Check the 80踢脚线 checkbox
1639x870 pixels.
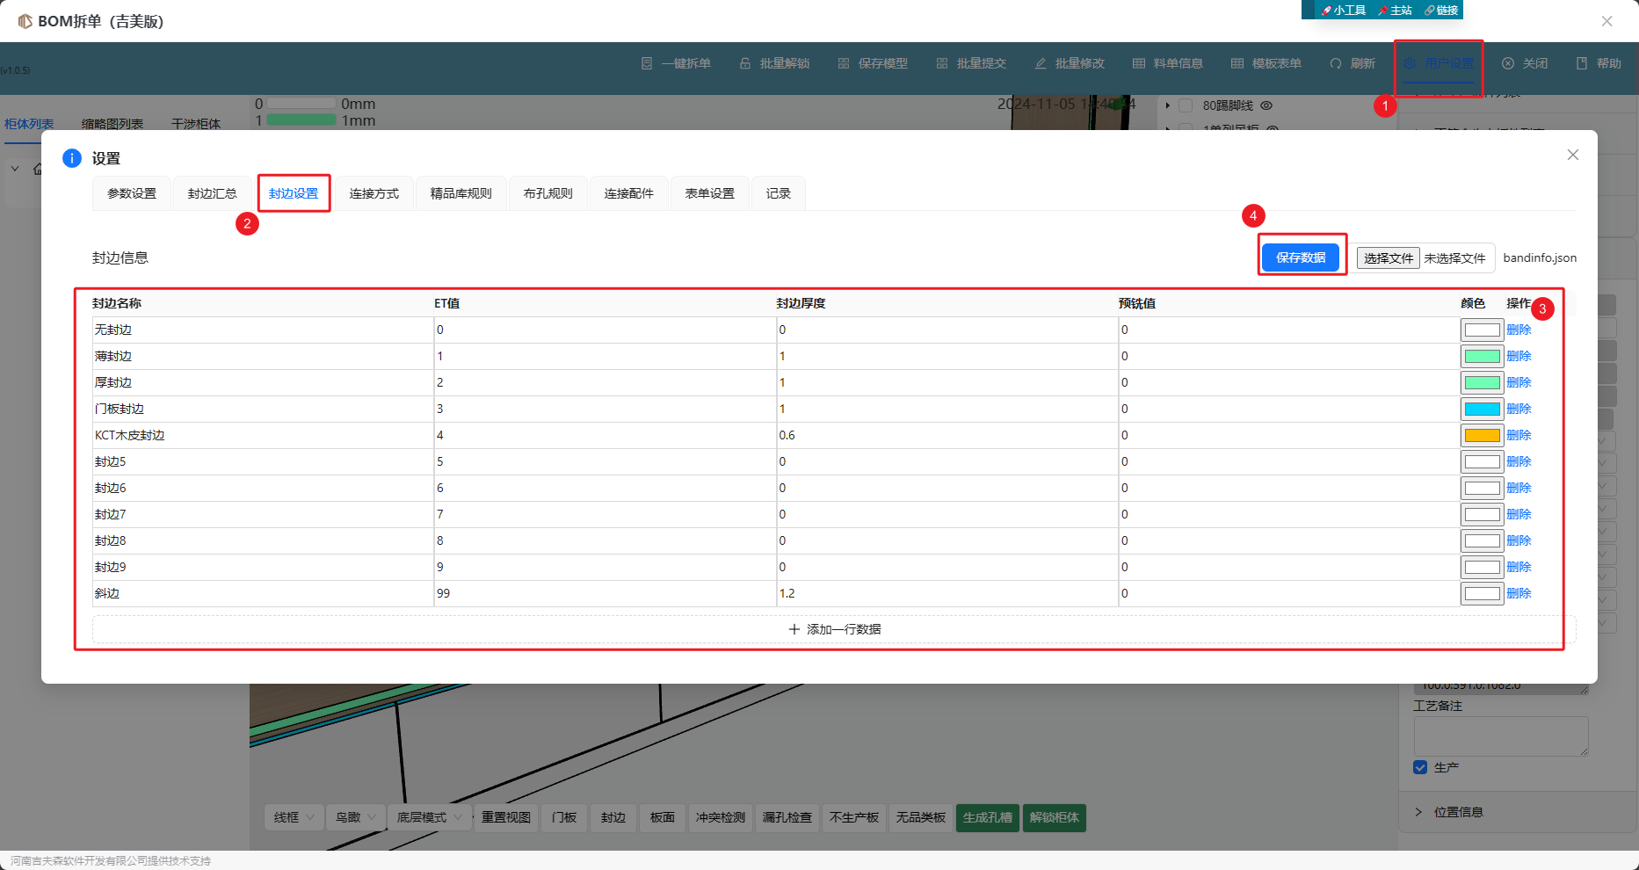[x=1186, y=105]
